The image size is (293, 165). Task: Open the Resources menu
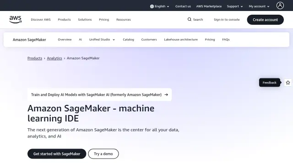tap(124, 20)
